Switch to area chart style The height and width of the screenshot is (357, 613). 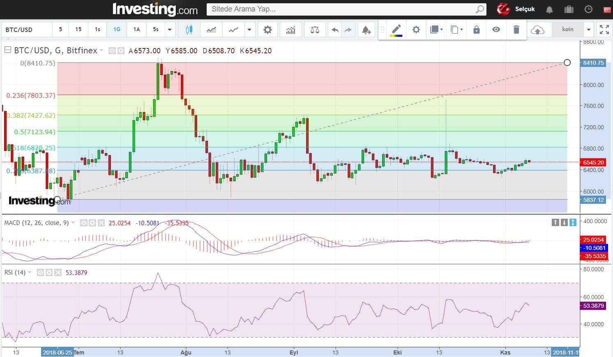tap(211, 30)
